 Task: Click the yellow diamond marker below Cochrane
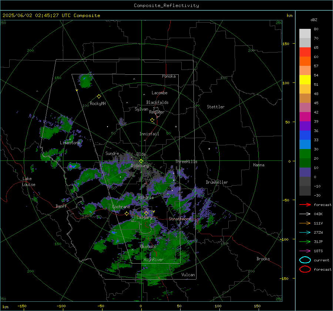(x=127, y=214)
